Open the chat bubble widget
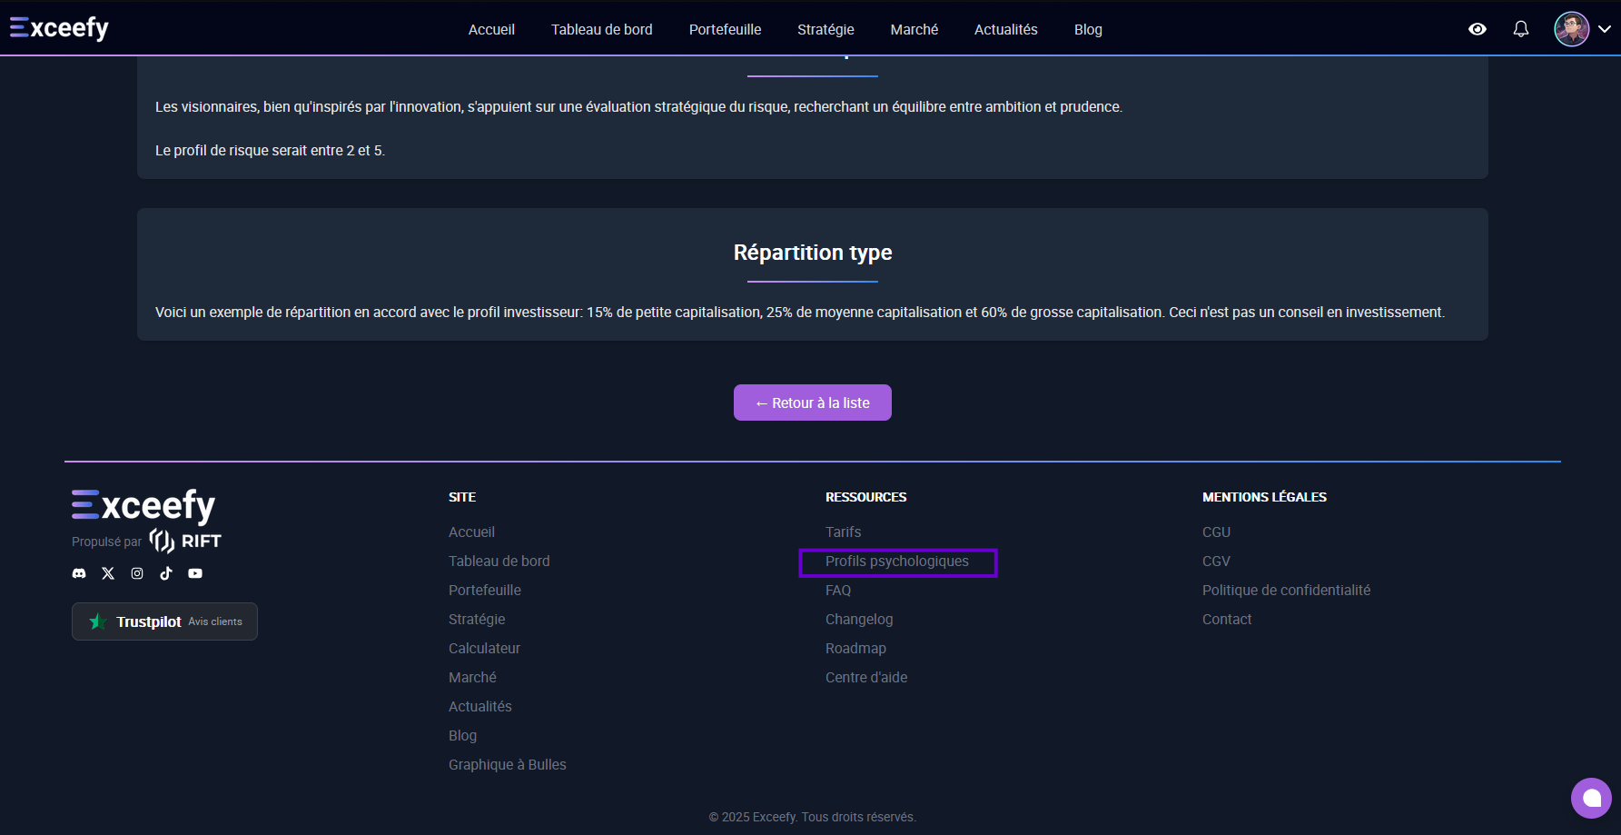The image size is (1621, 835). click(x=1591, y=798)
